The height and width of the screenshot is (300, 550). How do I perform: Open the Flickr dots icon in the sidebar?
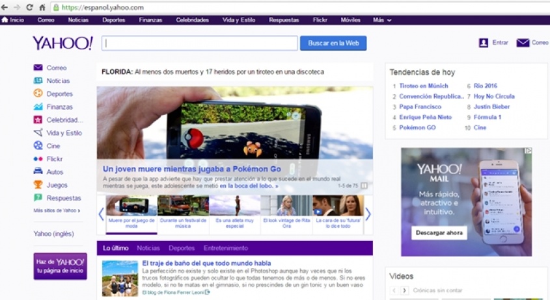[38, 159]
